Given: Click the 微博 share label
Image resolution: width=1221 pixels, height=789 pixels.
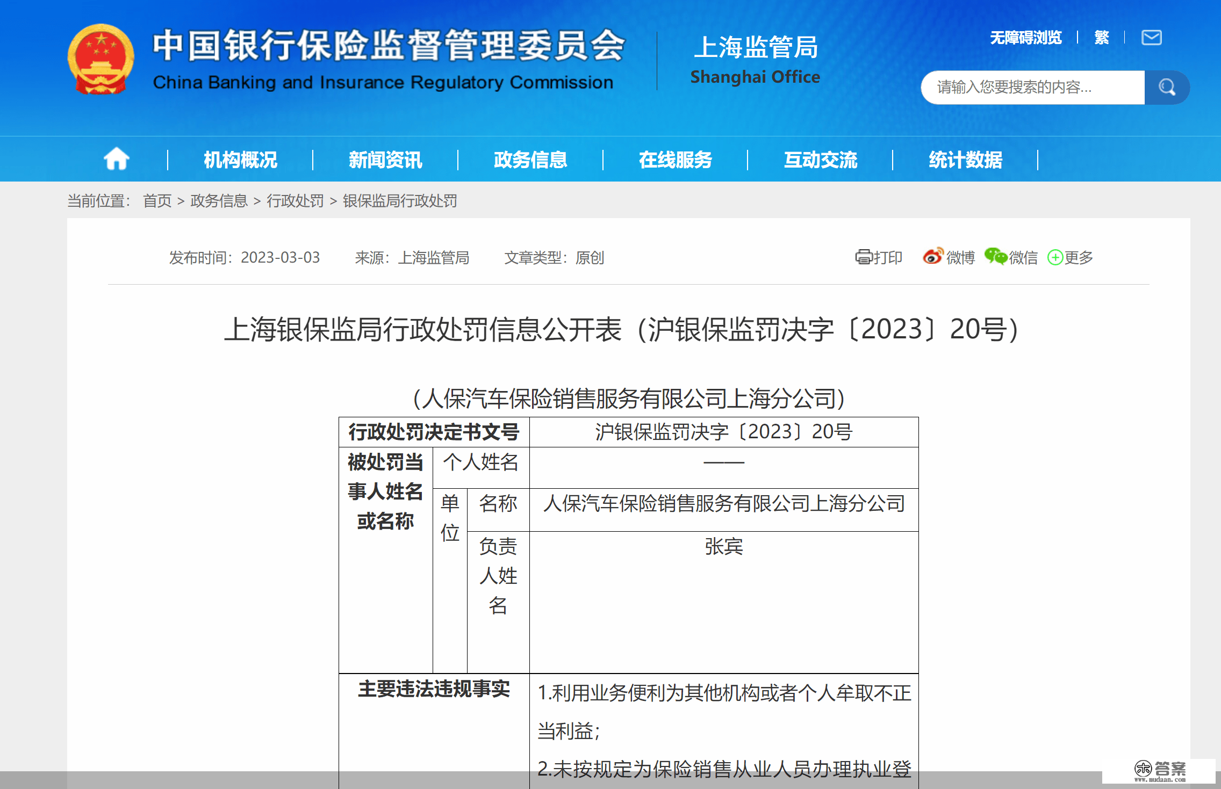Looking at the screenshot, I should 960,257.
